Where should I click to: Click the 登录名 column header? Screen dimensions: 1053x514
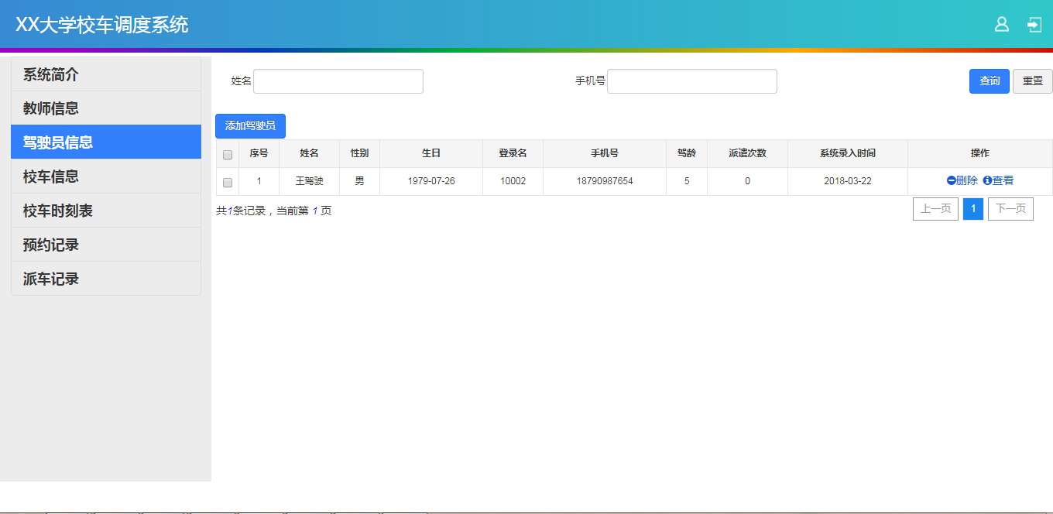tap(513, 153)
